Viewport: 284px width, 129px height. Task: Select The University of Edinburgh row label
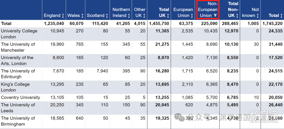pyautogui.click(x=18, y=74)
